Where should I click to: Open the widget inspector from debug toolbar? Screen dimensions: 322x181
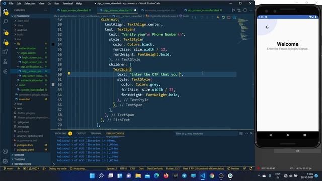click(x=234, y=17)
